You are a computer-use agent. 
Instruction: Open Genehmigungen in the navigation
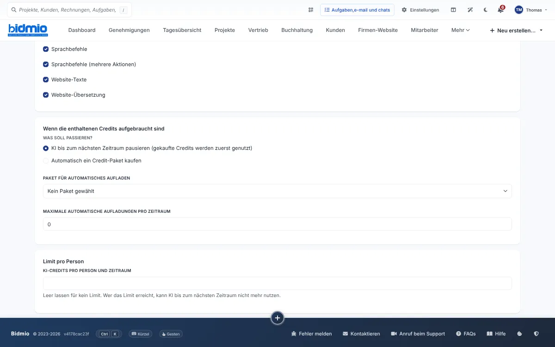[129, 30]
